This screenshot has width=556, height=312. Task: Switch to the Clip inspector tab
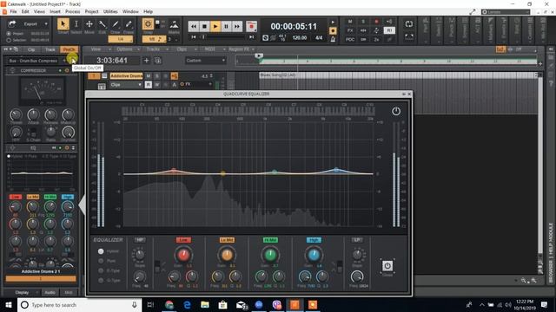[31, 49]
